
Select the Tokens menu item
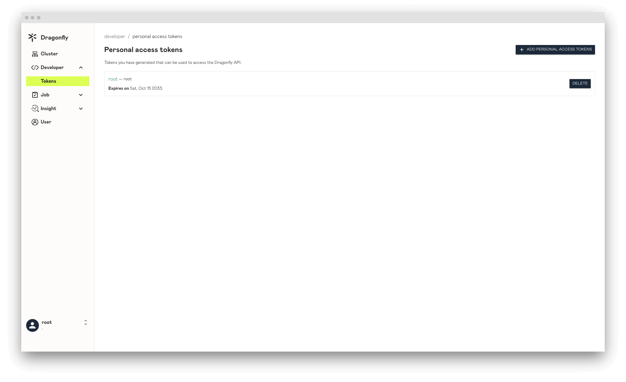pyautogui.click(x=57, y=81)
